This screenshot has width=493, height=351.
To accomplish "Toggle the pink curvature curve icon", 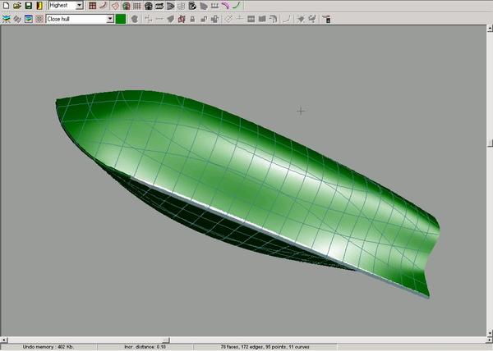I will [225, 6].
